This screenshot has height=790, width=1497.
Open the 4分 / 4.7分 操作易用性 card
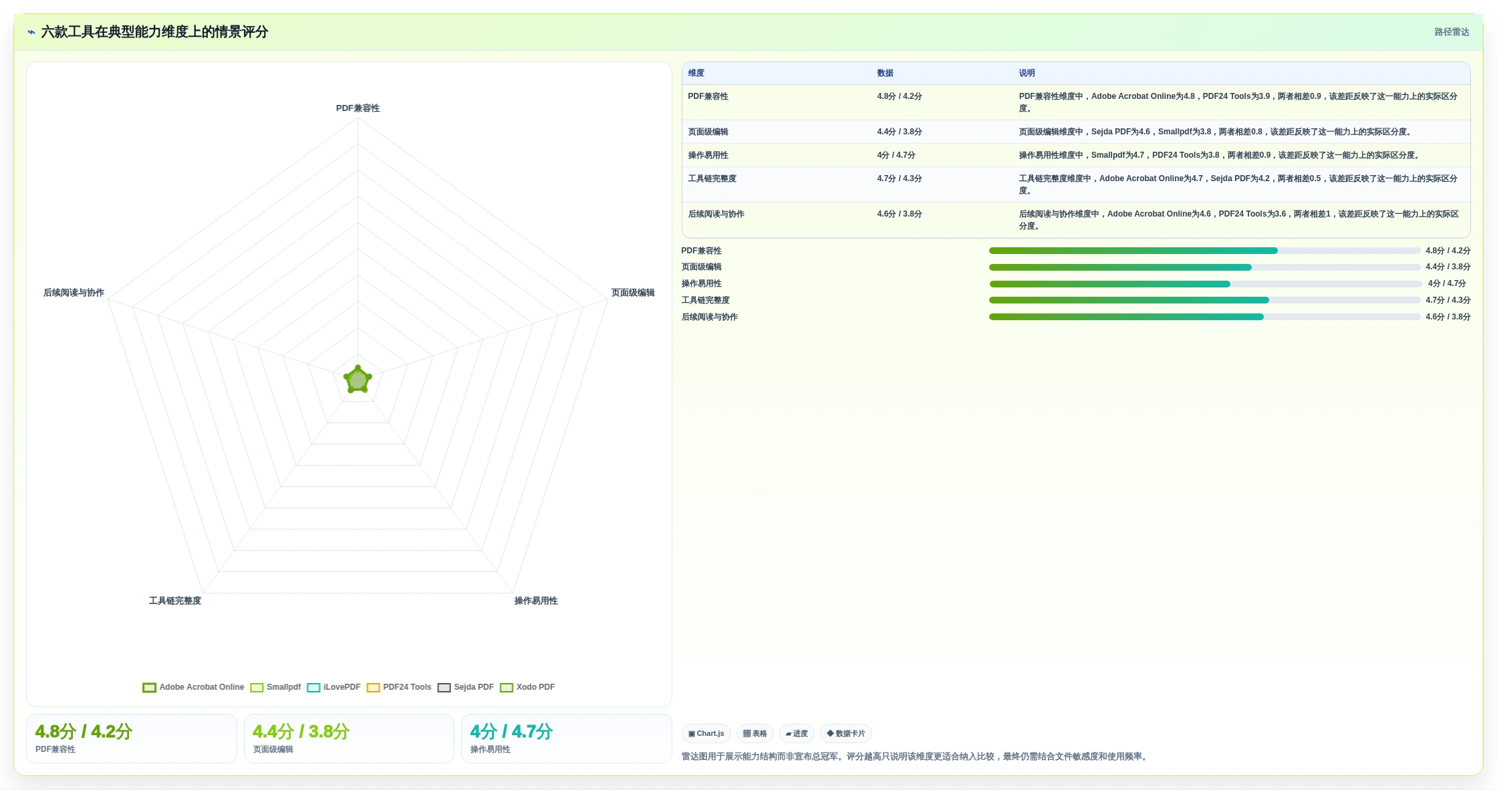566,739
